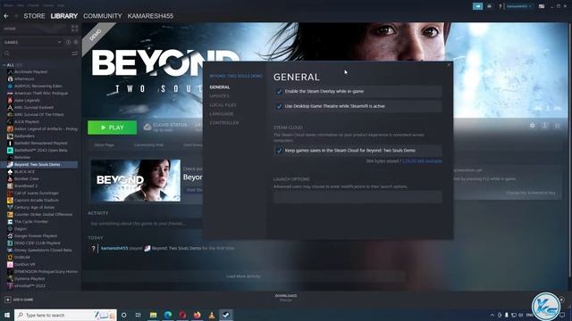Open the game settings gear icon

point(533,125)
